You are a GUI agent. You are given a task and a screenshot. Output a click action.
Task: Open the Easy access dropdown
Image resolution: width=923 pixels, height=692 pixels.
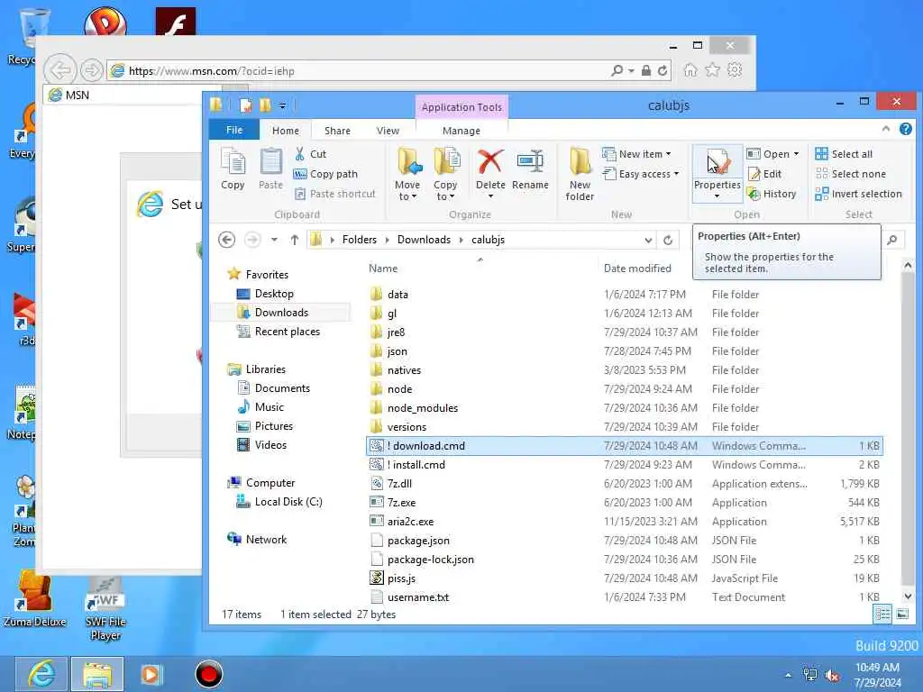[x=641, y=174]
